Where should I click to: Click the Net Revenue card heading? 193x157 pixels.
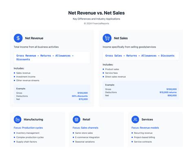34,38
